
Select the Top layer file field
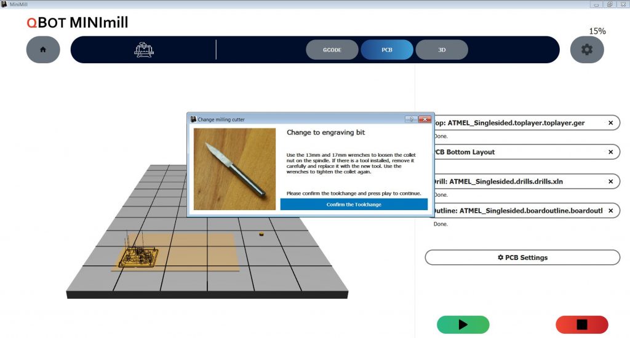(x=517, y=123)
